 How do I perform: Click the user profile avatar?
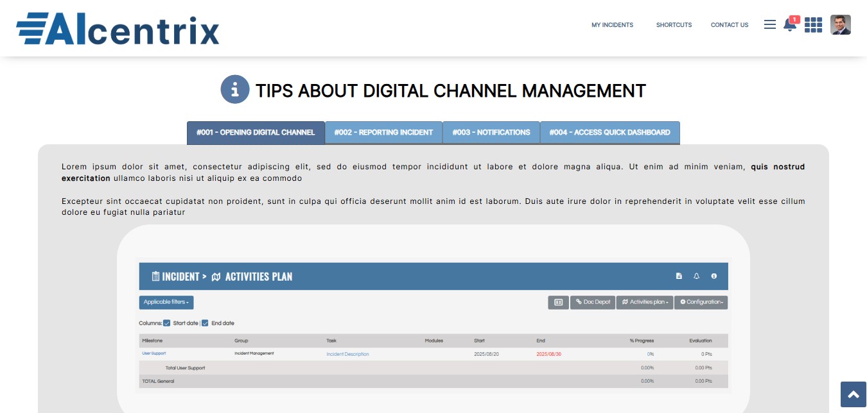840,25
